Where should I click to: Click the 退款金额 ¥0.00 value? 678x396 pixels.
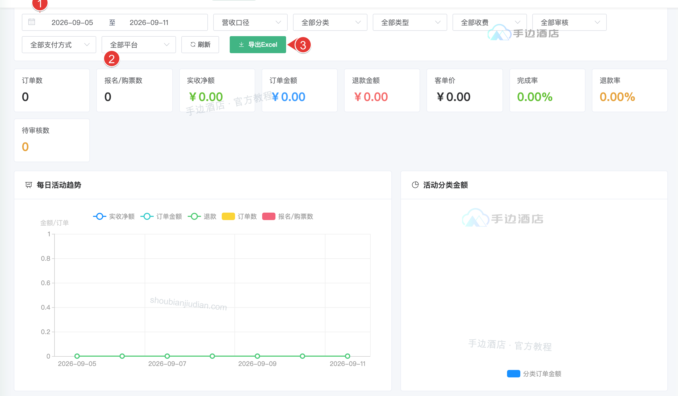pos(371,97)
